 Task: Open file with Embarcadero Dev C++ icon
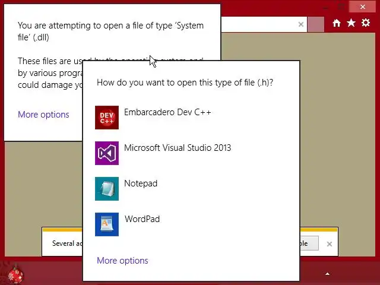[107, 118]
